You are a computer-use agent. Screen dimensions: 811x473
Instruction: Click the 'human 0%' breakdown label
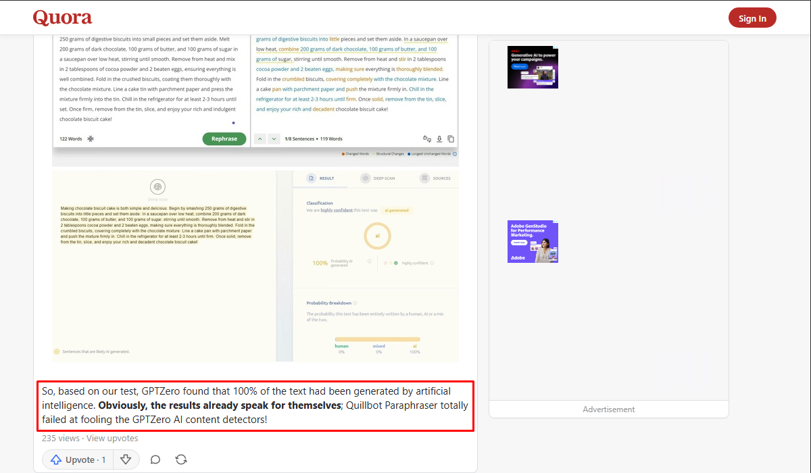point(342,349)
